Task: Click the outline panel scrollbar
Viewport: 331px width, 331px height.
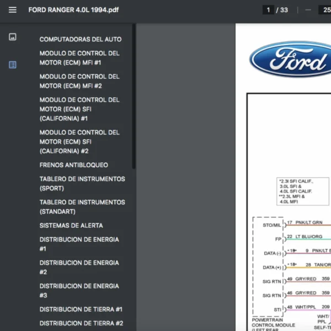Action: [x=134, y=96]
